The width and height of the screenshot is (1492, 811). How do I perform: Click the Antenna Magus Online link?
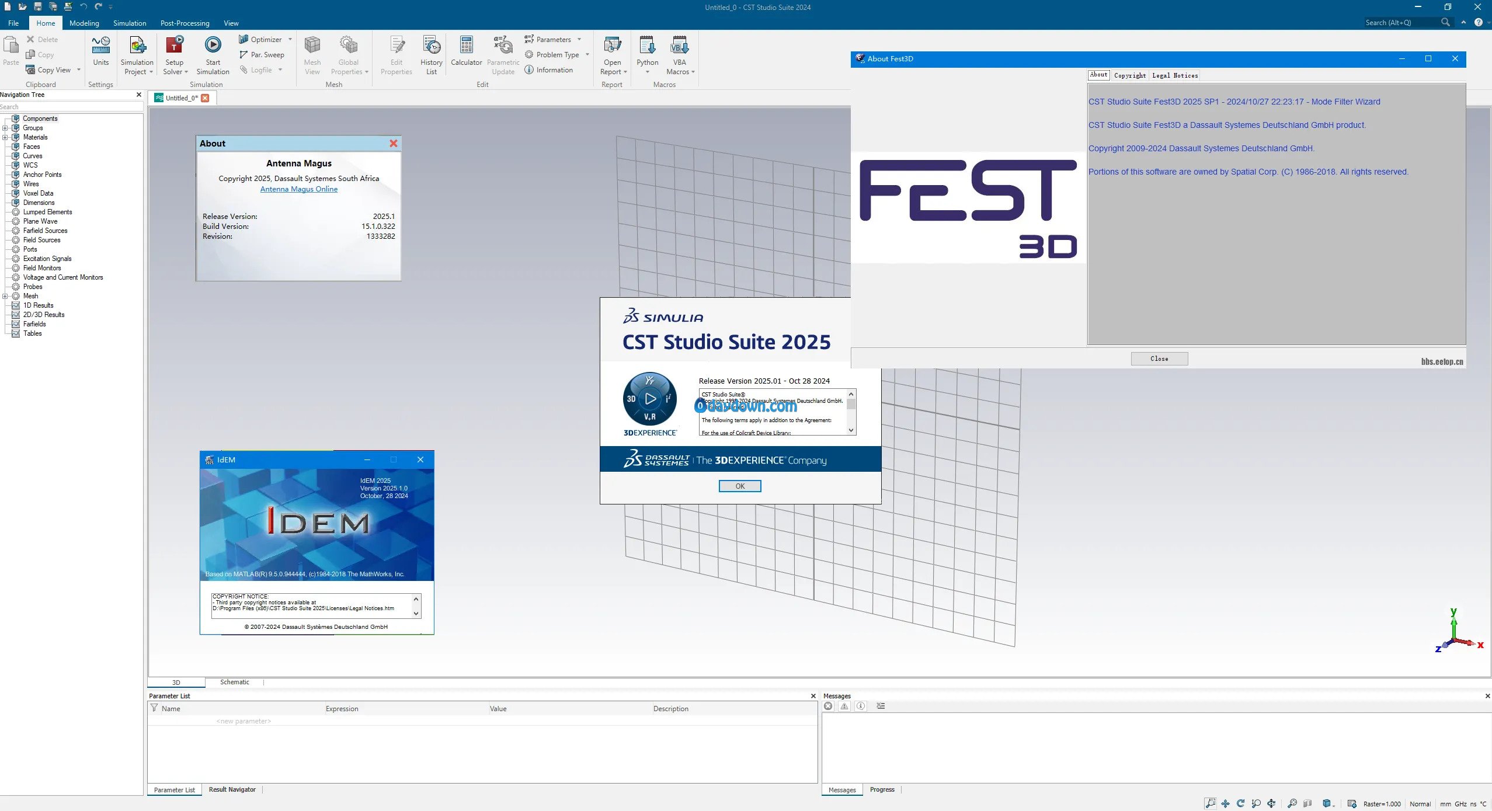[x=298, y=189]
